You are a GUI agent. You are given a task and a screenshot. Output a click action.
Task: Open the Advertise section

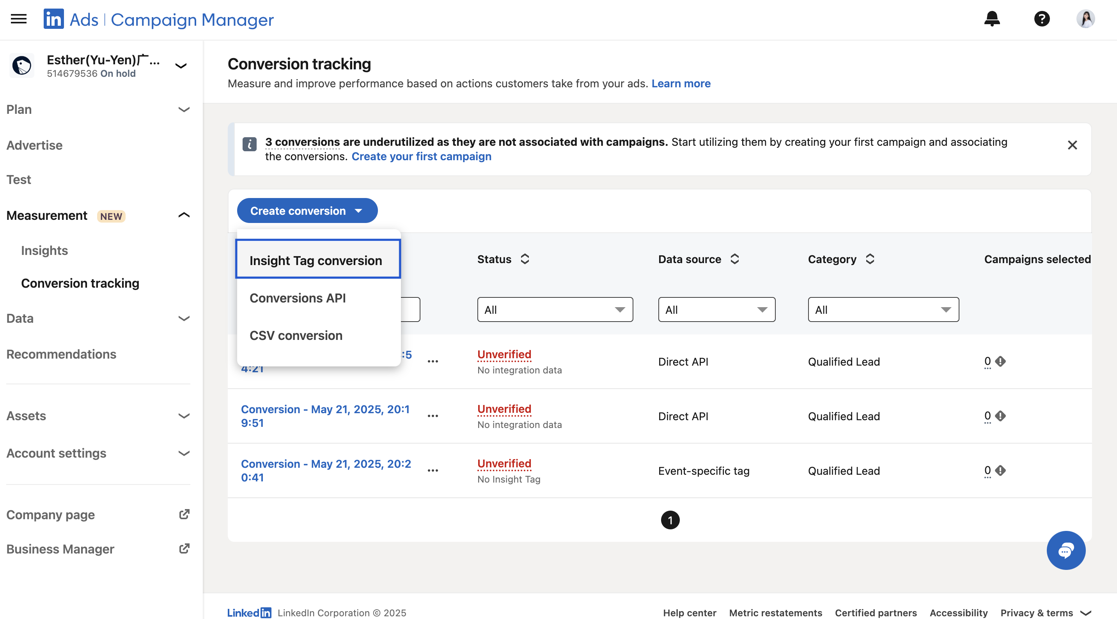[34, 145]
